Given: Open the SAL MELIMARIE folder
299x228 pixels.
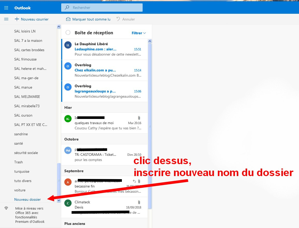Looking at the screenshot, I should (x=27, y=97).
